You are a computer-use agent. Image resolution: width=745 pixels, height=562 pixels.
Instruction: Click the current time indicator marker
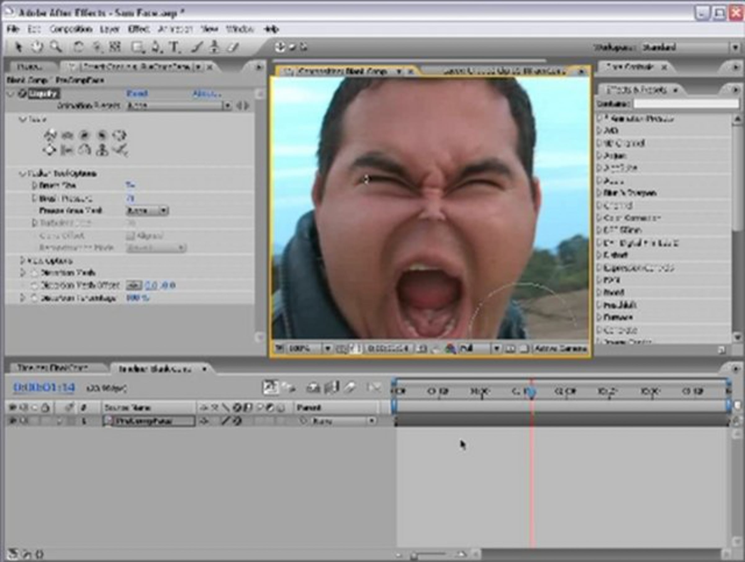click(531, 392)
